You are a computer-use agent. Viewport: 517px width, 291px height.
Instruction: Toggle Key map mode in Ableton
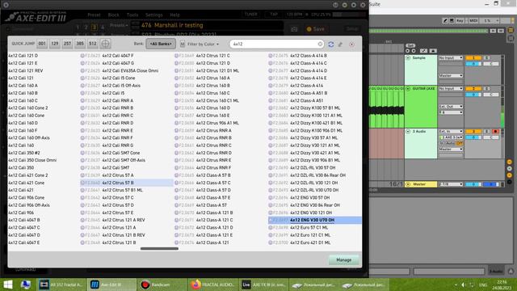460,20
